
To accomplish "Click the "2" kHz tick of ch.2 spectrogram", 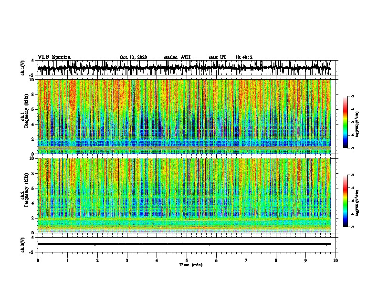I will click(x=33, y=218).
